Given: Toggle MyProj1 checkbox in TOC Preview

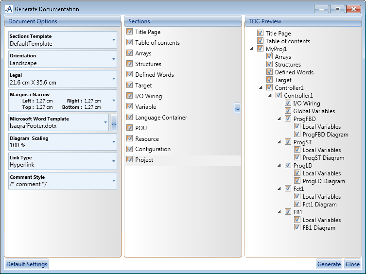Looking at the screenshot, I should coord(260,48).
